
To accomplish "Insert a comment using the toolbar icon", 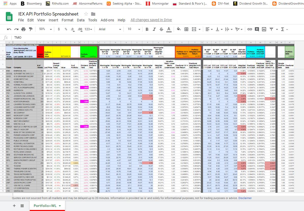I will pyautogui.click(x=257, y=29).
